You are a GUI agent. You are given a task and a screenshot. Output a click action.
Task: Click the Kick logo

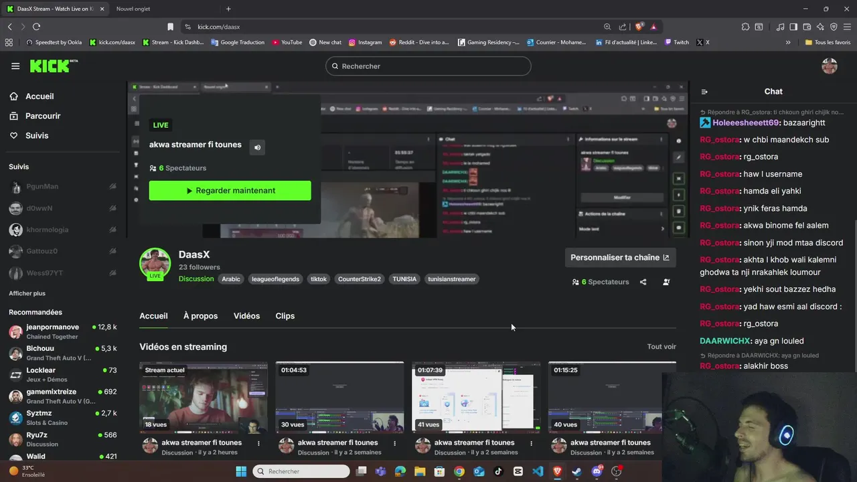point(54,66)
